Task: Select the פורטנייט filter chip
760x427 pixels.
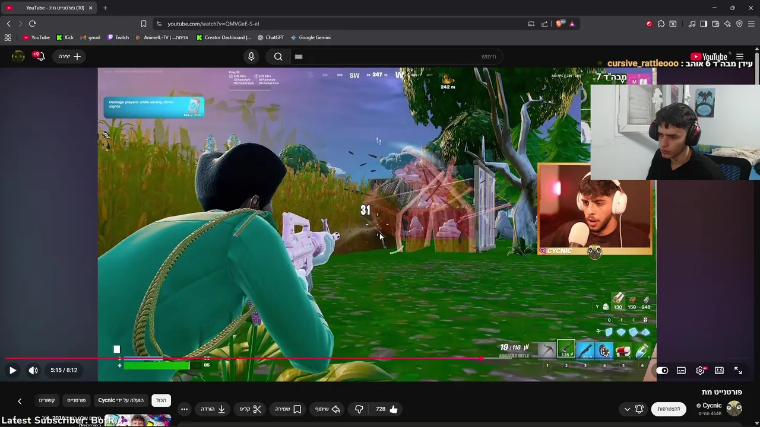Action: click(x=76, y=400)
